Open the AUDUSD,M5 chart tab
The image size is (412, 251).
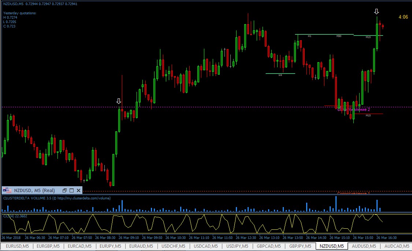coord(364,246)
